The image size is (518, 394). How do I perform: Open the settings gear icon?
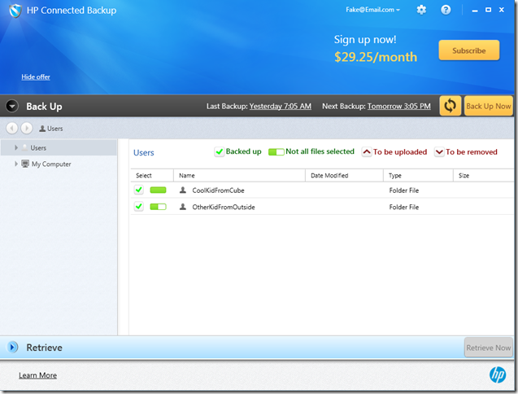click(x=421, y=10)
